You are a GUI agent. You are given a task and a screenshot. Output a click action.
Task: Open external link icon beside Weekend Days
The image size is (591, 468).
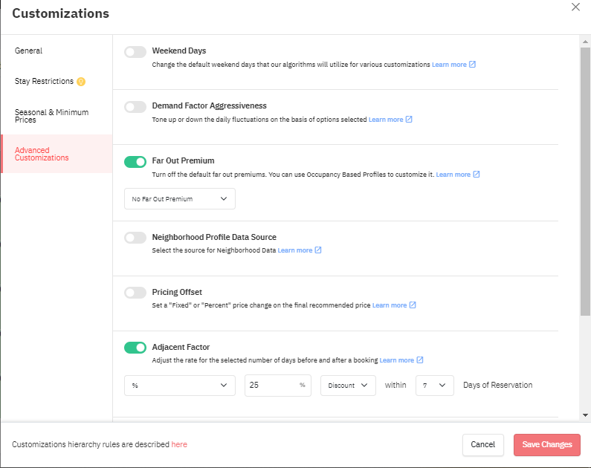472,65
